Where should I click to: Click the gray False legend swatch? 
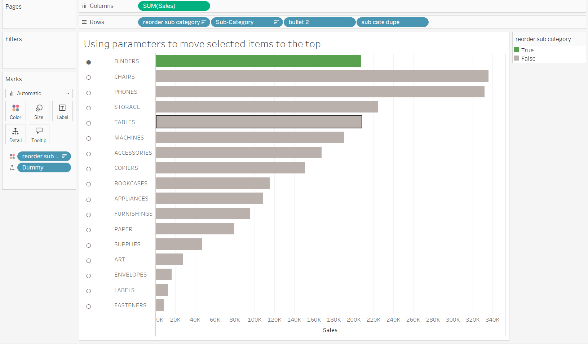(517, 58)
